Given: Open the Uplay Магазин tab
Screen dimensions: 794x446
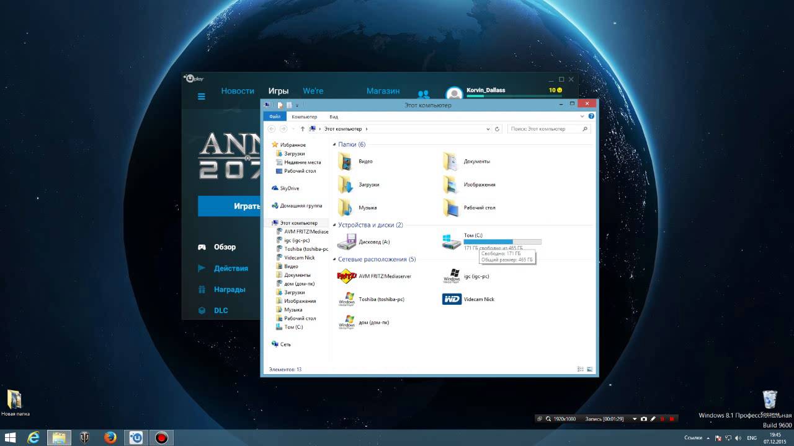Looking at the screenshot, I should pos(383,91).
